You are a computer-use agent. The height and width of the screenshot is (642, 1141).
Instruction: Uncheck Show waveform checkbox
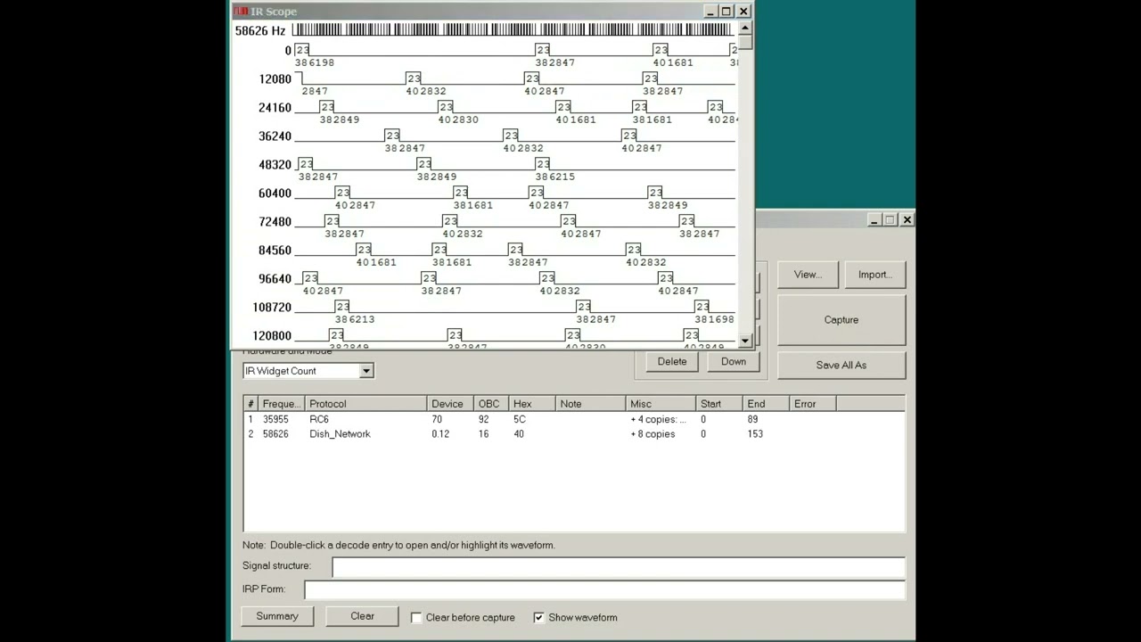pos(538,617)
